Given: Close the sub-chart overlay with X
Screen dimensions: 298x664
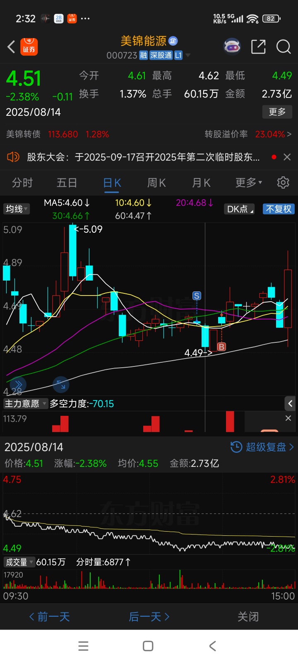Looking at the screenshot, I should pyautogui.click(x=288, y=418).
